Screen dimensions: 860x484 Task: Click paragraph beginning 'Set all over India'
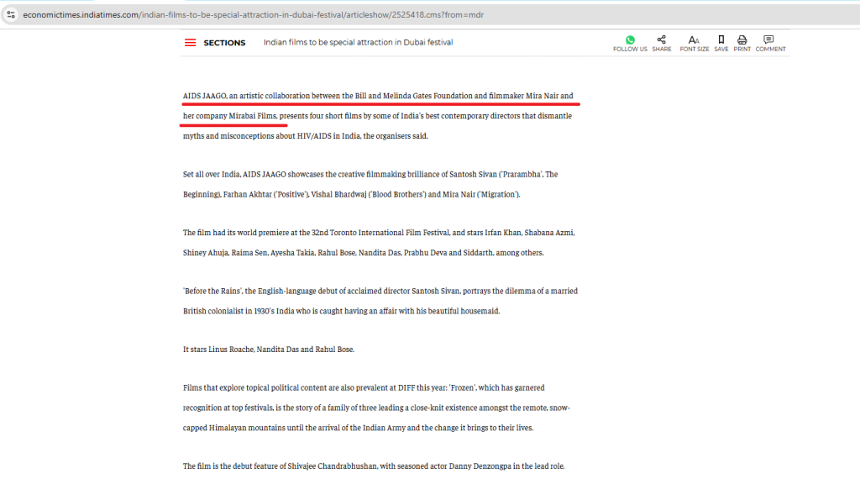(370, 175)
